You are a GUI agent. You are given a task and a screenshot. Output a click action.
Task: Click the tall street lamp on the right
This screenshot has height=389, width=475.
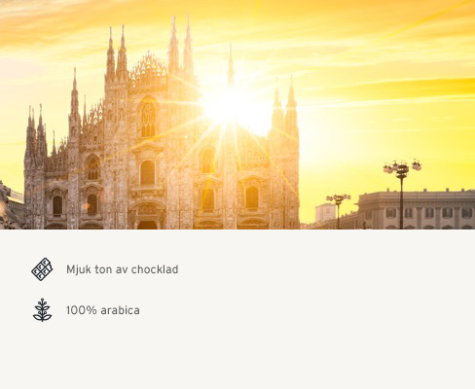(402, 194)
